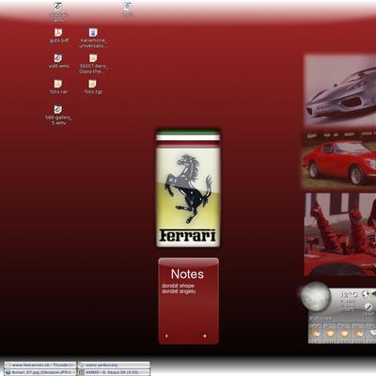Click the Ferrari prancing horse badge widget
The image size is (376, 376).
click(x=188, y=188)
